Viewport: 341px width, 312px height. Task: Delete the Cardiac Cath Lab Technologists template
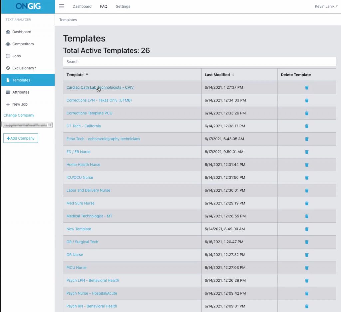307,88
